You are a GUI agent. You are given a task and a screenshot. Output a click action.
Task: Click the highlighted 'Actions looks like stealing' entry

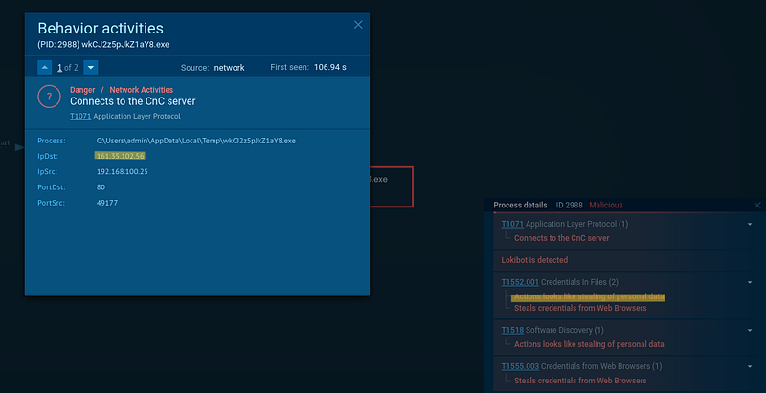point(588,296)
